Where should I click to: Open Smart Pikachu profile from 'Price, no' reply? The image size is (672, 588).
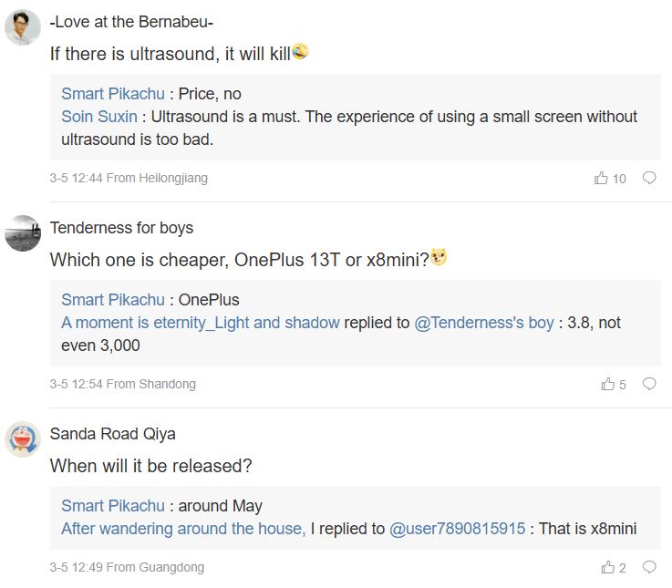click(x=113, y=94)
